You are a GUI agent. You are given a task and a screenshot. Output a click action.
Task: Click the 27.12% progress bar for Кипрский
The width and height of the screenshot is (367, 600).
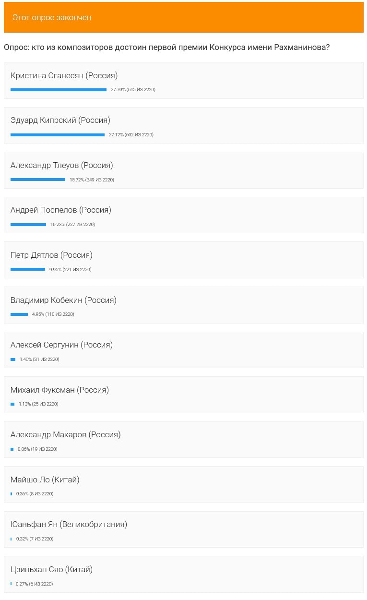click(x=58, y=135)
